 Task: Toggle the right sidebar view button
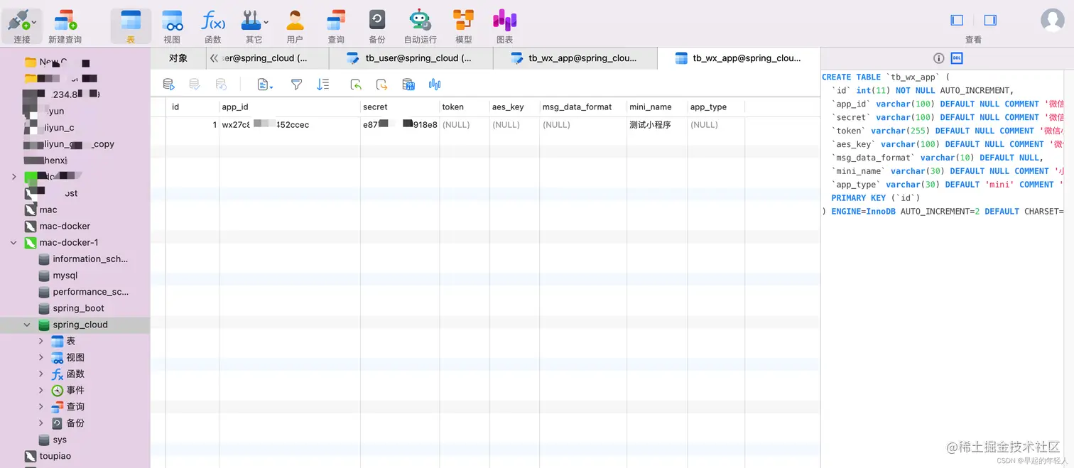990,21
